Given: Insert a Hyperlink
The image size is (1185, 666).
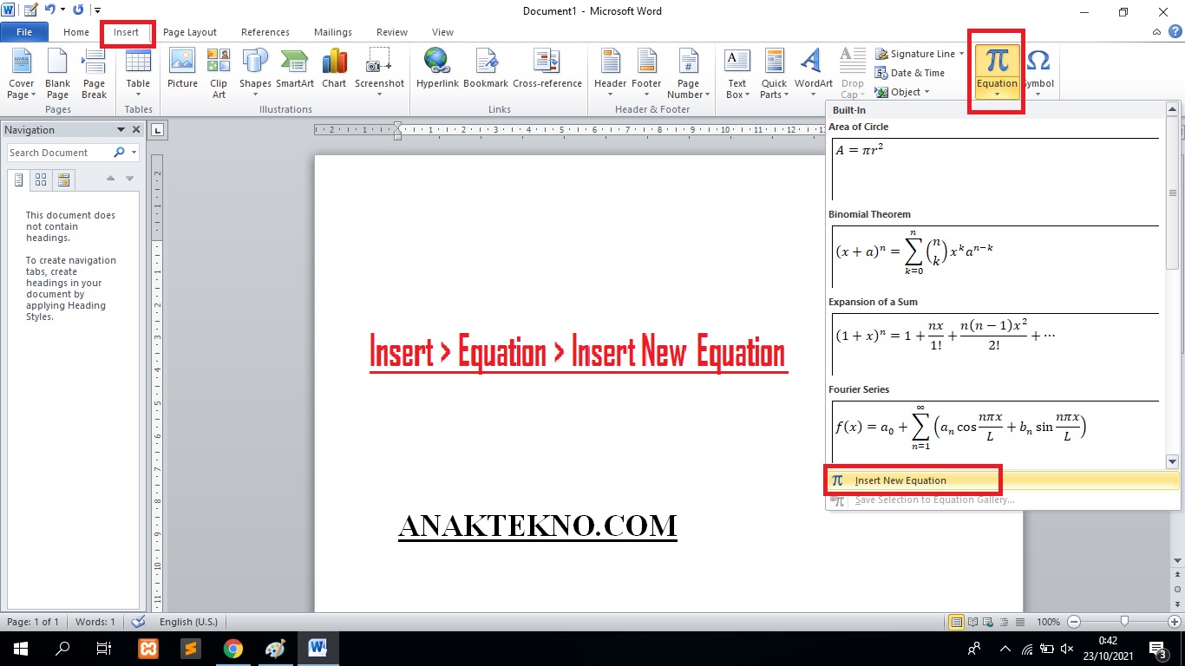Looking at the screenshot, I should 436,69.
